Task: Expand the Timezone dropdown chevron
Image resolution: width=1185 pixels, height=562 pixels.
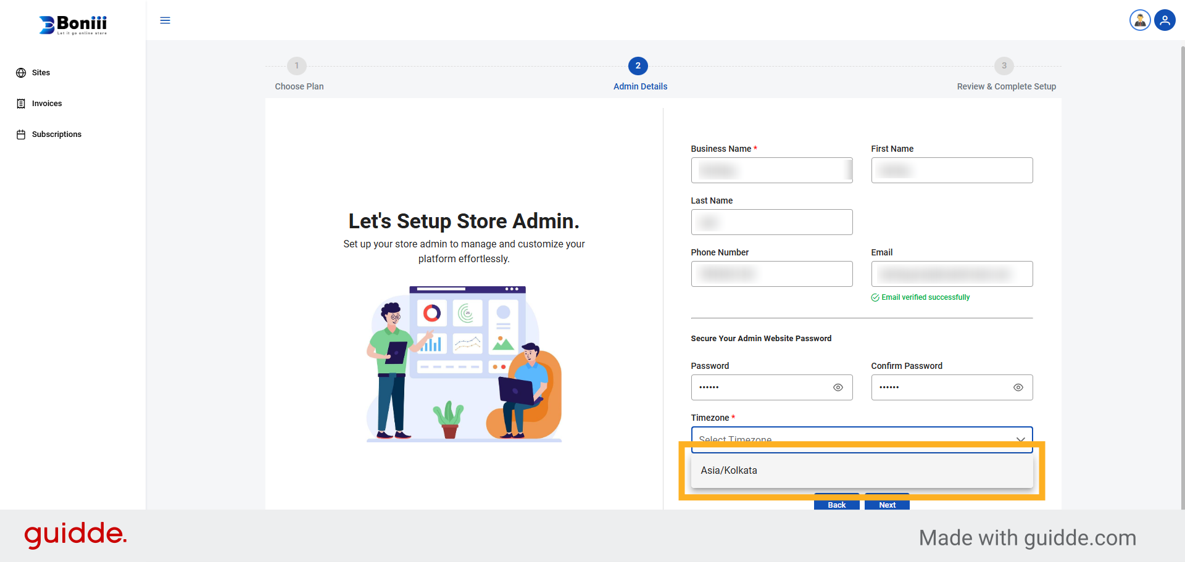Action: [1020, 439]
